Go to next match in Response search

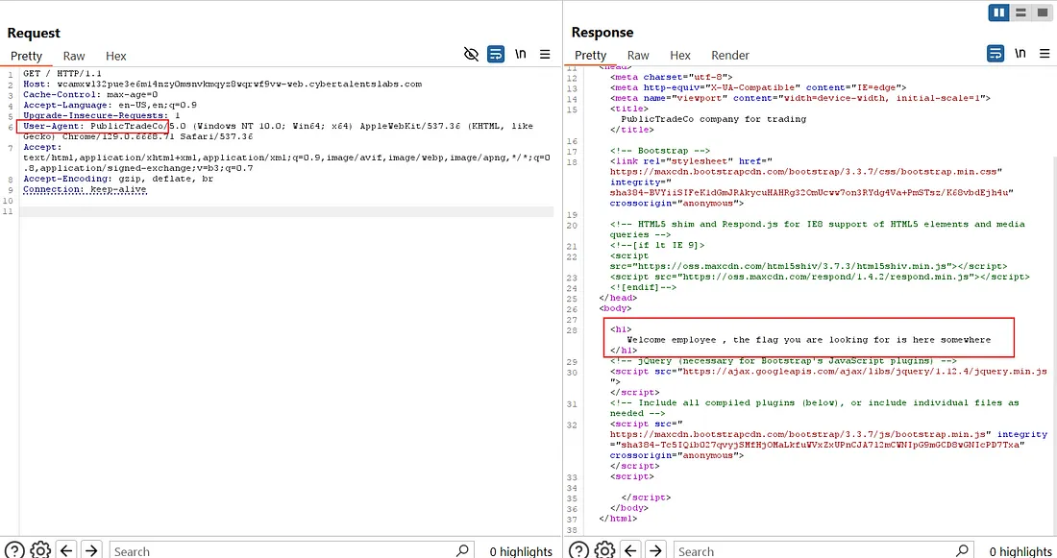[x=656, y=550]
